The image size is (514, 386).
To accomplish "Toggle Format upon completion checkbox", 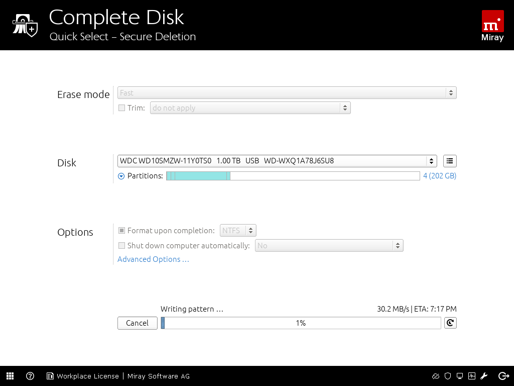I will coord(121,231).
